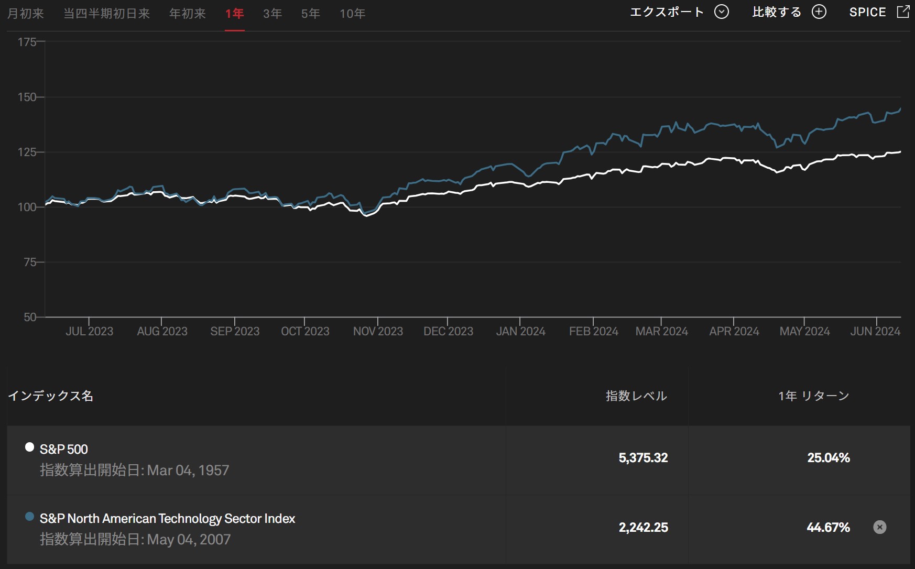Click the DEC 2023 axis label
This screenshot has width=915, height=569.
point(448,332)
